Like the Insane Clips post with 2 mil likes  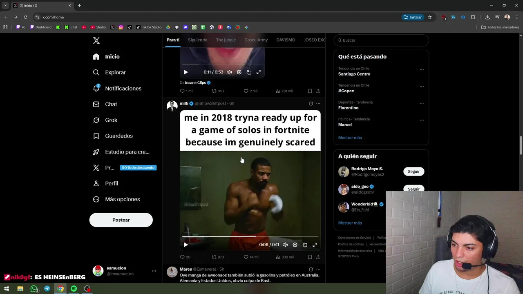click(250, 91)
